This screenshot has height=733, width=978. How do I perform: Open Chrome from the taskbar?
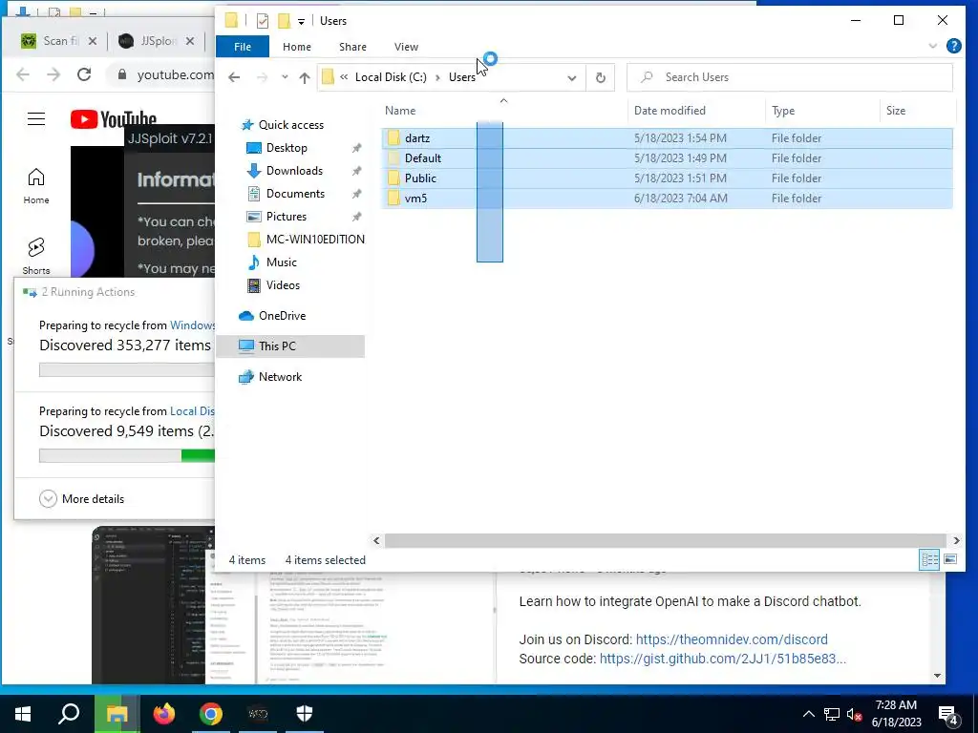tap(211, 714)
